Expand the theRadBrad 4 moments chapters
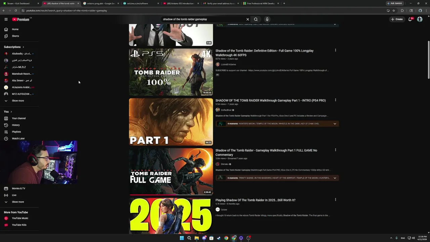The height and width of the screenshot is (242, 430). (x=335, y=124)
